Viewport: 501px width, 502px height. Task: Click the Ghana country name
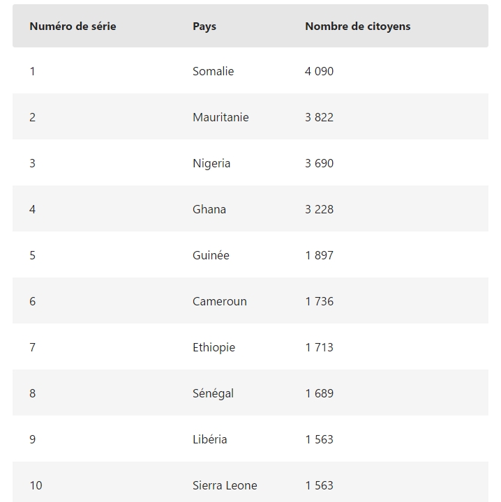click(x=209, y=209)
